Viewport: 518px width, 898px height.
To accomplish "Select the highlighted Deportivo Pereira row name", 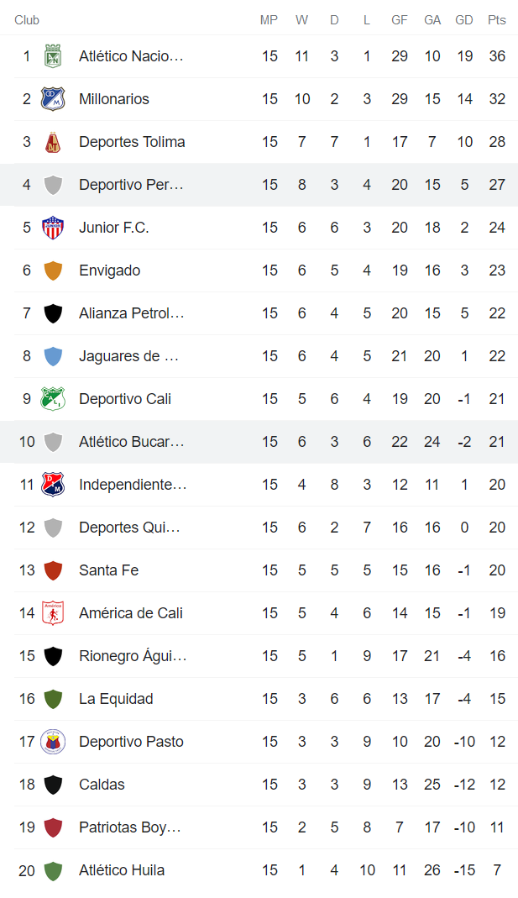I will (131, 185).
